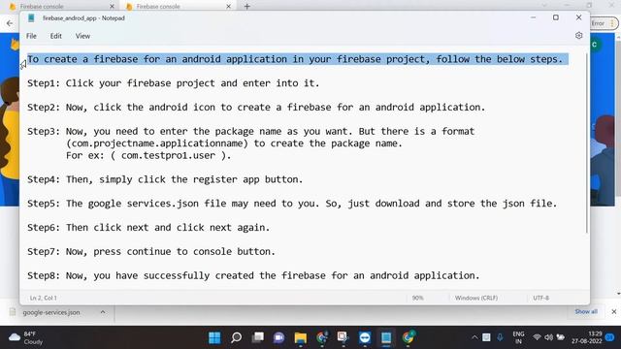621x349 pixels.
Task: Close the first Firebase console tab
Action: click(x=113, y=7)
